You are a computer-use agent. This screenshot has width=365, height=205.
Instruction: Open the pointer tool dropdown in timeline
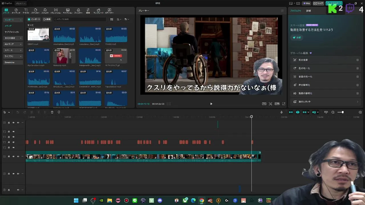click(9, 112)
